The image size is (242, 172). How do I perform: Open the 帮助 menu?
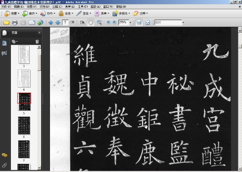[x=121, y=6]
